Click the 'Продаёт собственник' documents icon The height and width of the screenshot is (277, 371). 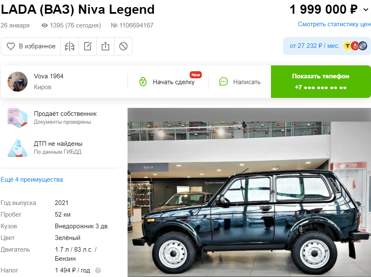point(18,118)
